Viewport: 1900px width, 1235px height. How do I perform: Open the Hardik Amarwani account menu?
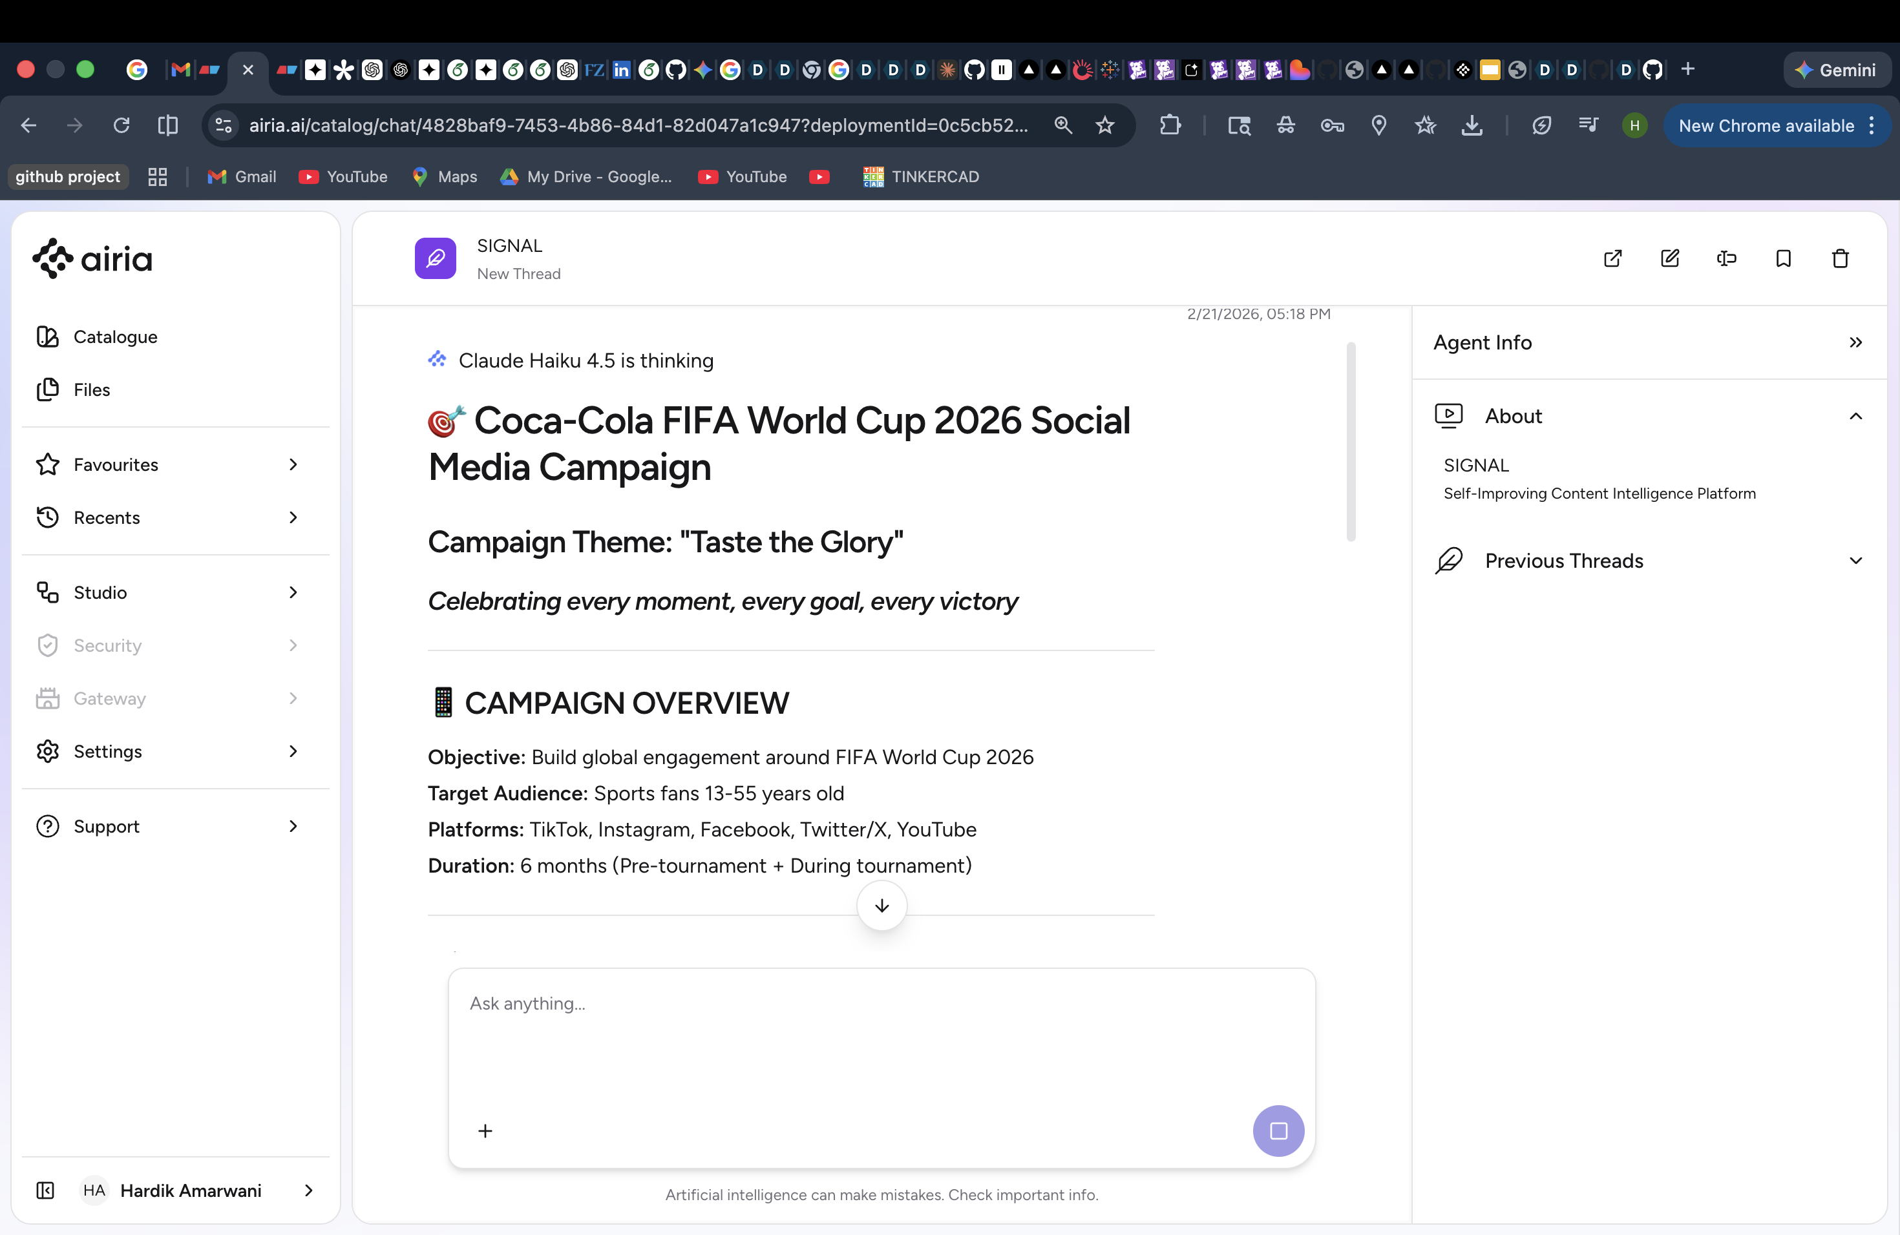[x=191, y=1190]
